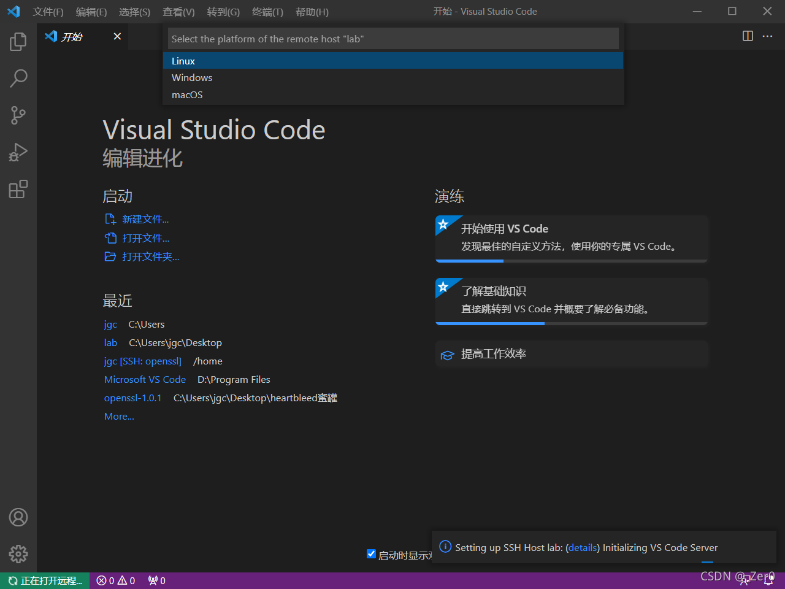Click the split editor right icon
This screenshot has width=785, height=589.
tap(748, 36)
